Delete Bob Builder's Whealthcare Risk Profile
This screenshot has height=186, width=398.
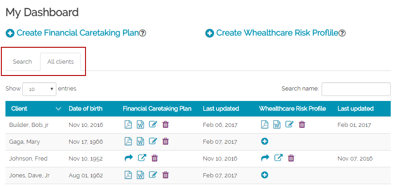click(302, 125)
